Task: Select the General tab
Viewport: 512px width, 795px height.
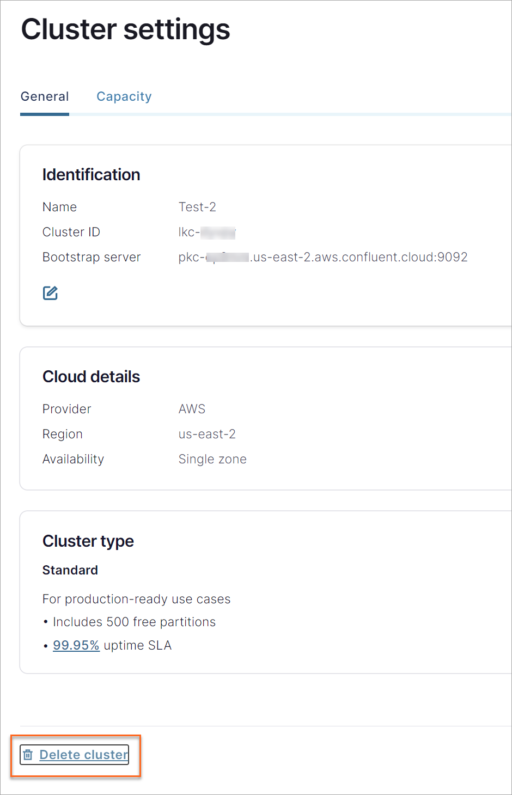Action: tap(44, 96)
